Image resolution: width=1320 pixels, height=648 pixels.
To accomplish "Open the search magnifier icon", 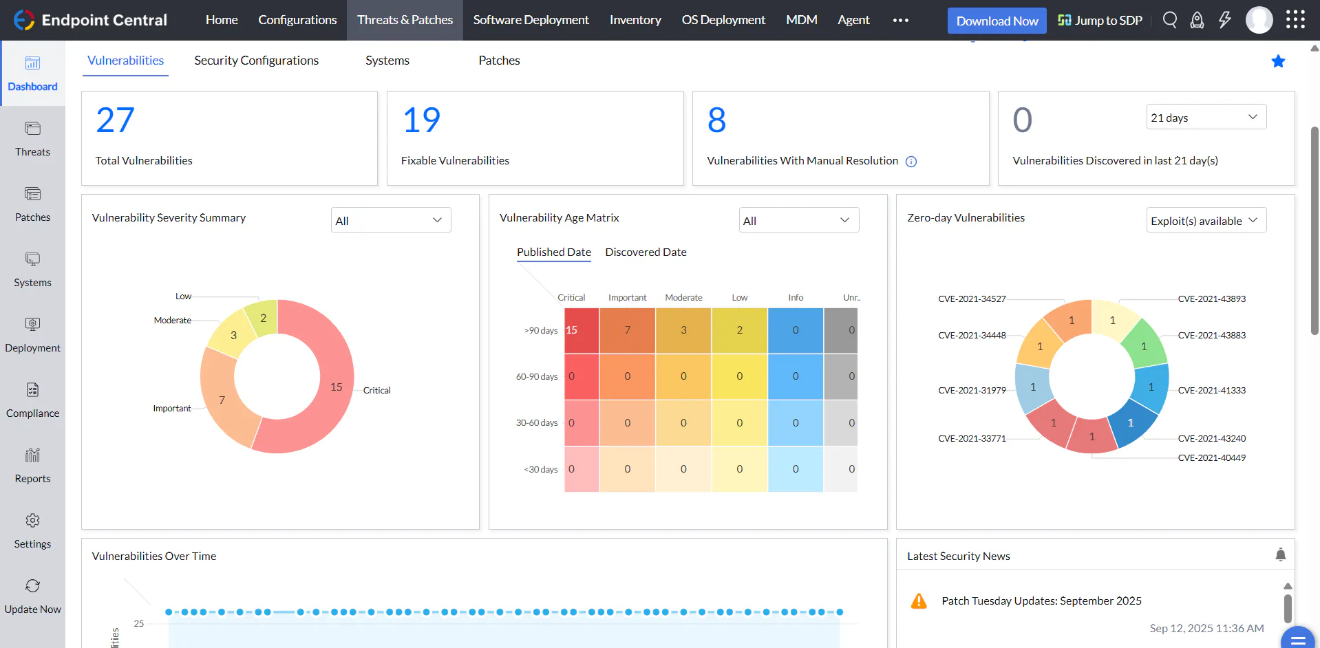I will (x=1169, y=20).
